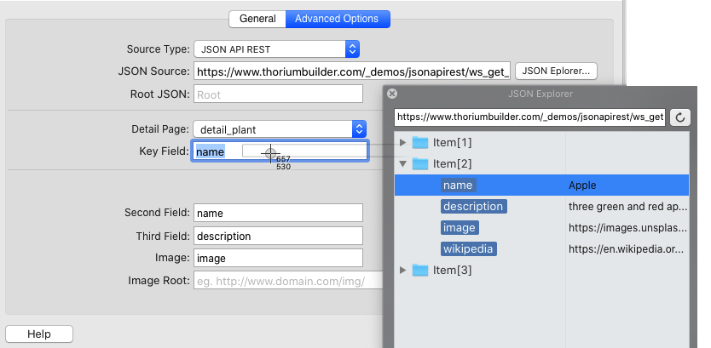Click the Root JSON input field
Viewport: 711px width, 348px height.
click(x=278, y=95)
